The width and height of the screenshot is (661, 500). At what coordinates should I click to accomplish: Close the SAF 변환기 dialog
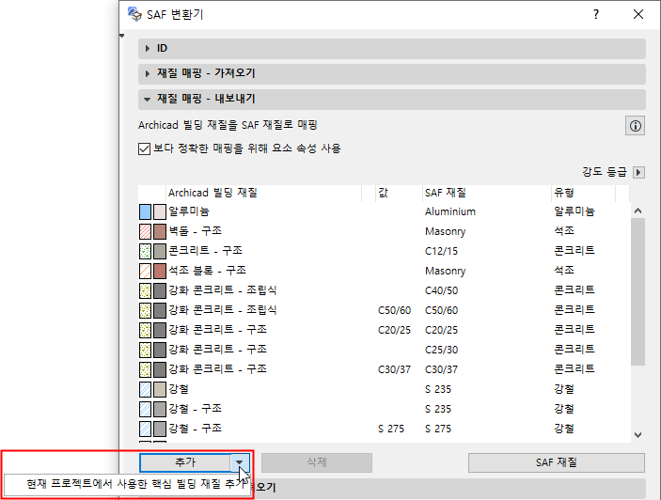pyautogui.click(x=638, y=14)
